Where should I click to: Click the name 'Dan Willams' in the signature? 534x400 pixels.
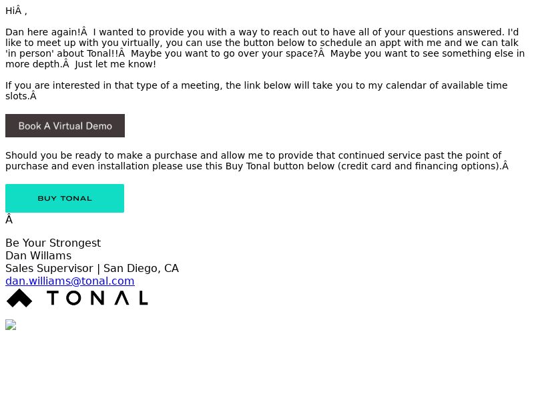tap(39, 255)
